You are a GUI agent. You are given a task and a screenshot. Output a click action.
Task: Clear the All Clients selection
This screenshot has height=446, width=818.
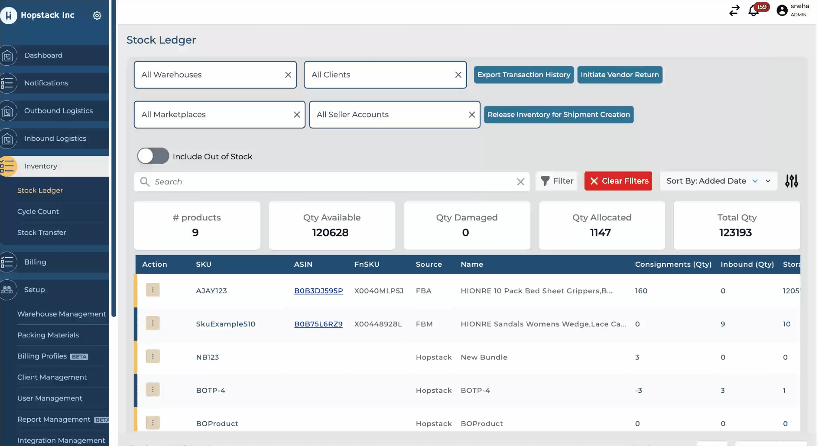click(x=458, y=75)
